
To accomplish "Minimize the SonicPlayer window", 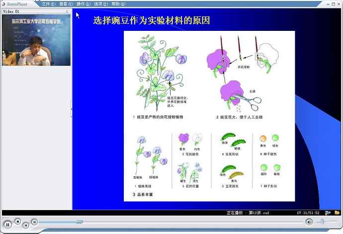I will [328, 4].
